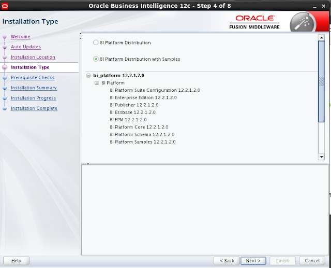The width and height of the screenshot is (331, 268).
Task: Select BI Enterprise Edition 12.2.1.2.0 item
Action: click(x=143, y=98)
